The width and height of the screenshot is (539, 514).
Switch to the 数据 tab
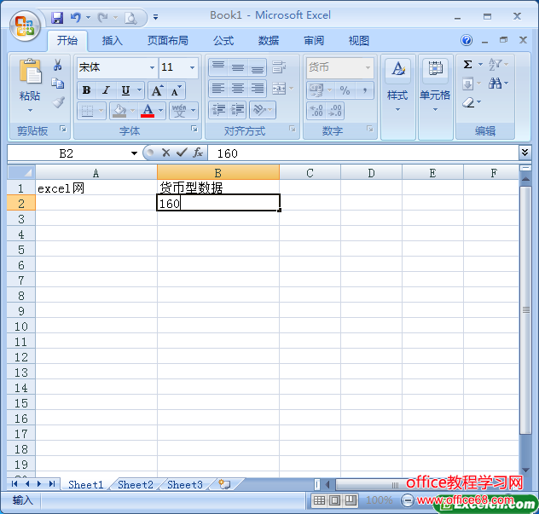pos(269,41)
